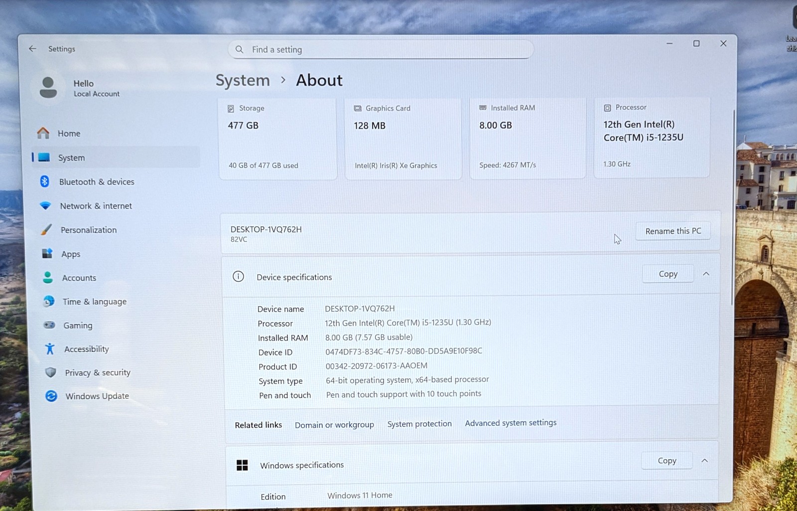Click the Graphics Card 128 MB card

[403, 138]
